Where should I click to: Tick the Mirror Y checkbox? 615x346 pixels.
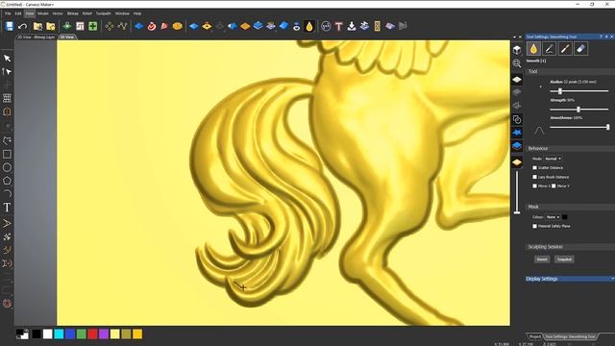click(553, 185)
